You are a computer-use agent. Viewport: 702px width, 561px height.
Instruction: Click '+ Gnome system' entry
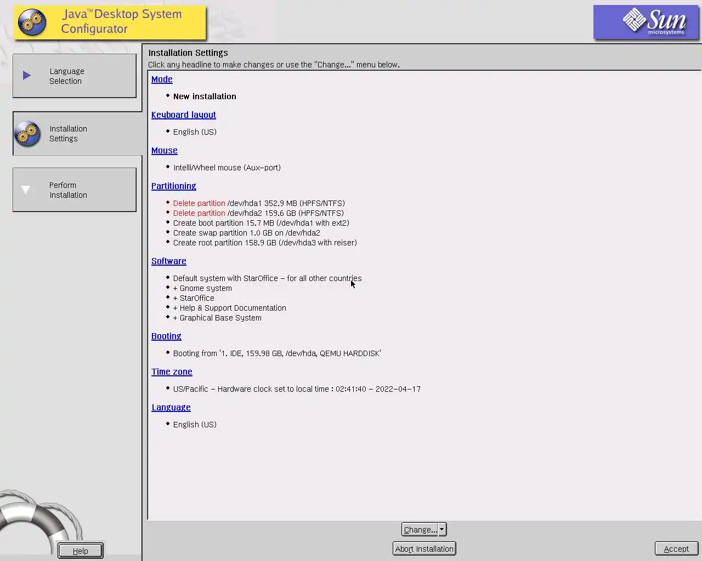tap(202, 288)
